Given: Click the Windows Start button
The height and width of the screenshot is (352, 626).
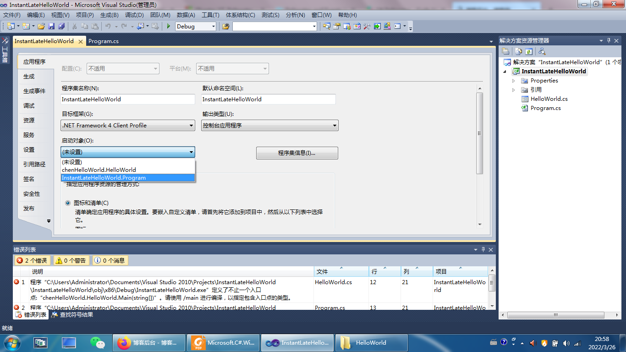Looking at the screenshot, I should point(11,342).
